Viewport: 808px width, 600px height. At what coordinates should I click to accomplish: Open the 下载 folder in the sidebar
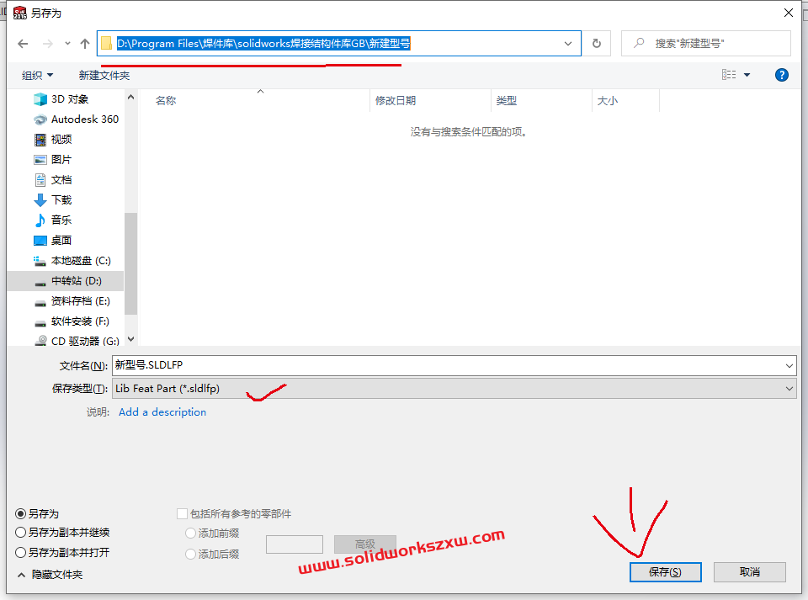click(62, 199)
